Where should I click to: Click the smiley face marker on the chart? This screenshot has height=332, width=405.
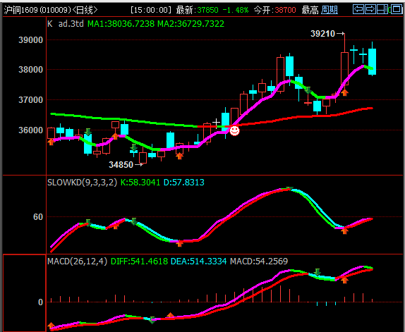[234, 130]
